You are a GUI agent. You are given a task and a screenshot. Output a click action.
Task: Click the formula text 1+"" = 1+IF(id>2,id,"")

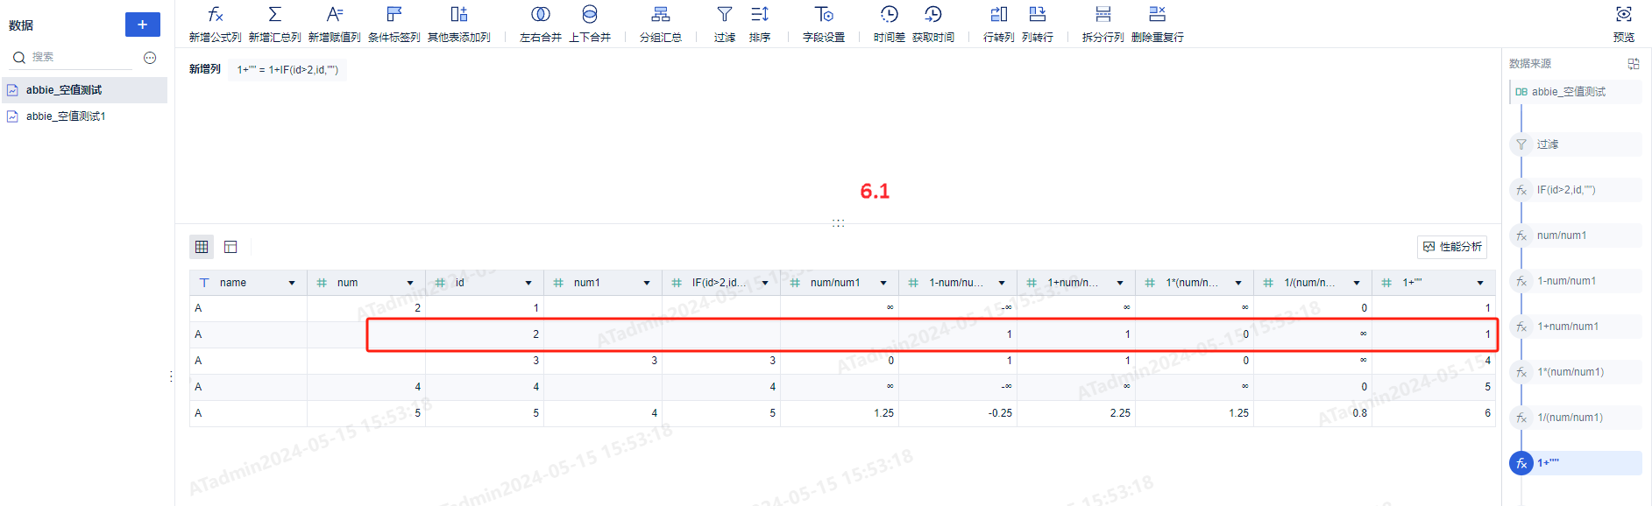tap(287, 70)
